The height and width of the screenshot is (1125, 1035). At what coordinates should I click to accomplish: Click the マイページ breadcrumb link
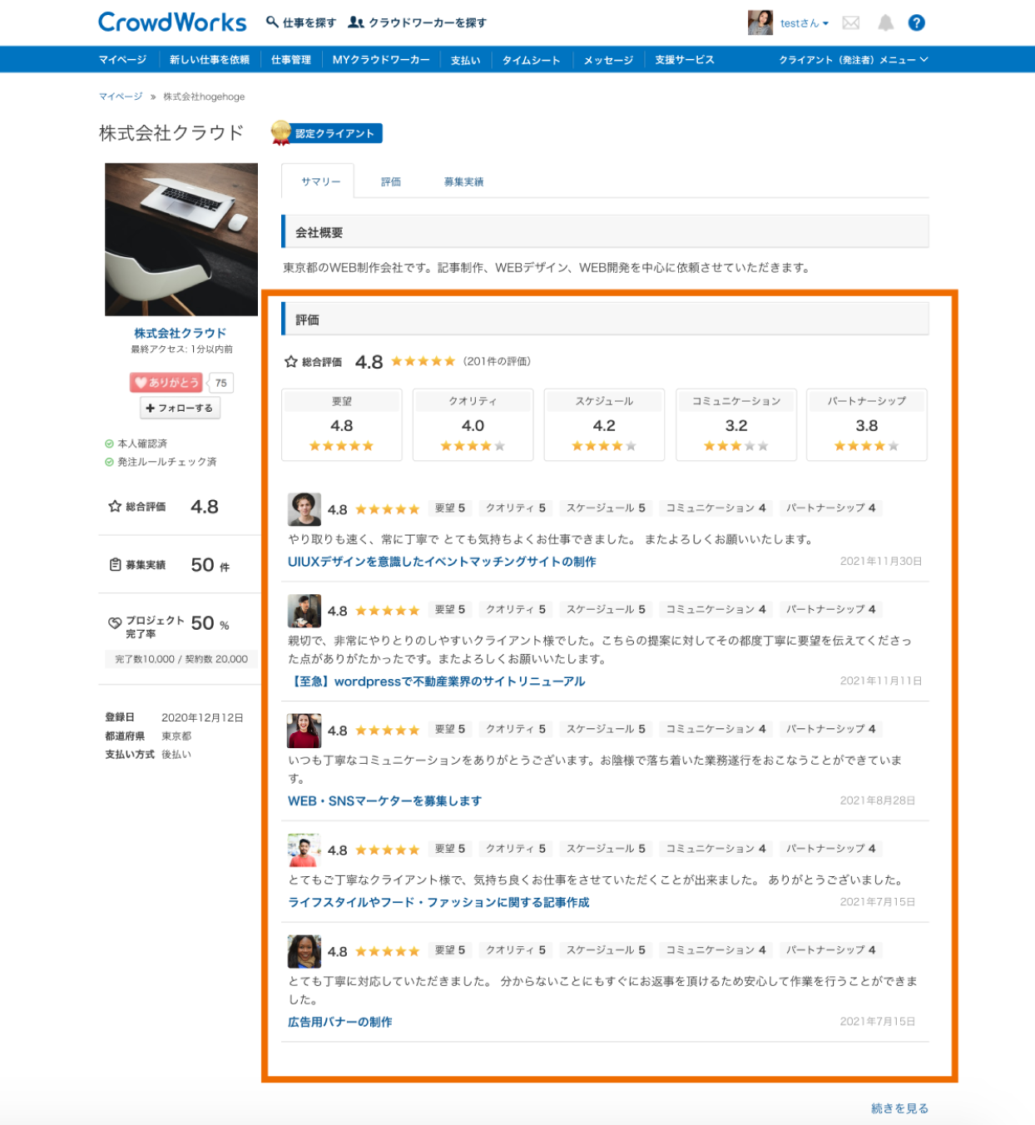(121, 97)
